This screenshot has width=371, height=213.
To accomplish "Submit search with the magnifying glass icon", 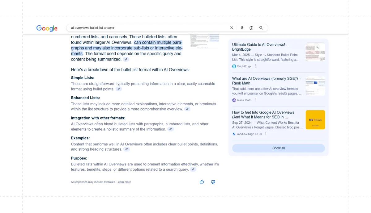I will click(x=261, y=28).
